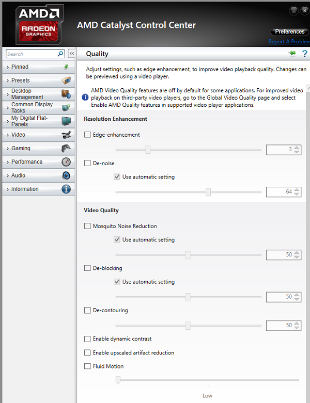Expand the Gaming section arrow
The image size is (310, 403).
[7, 149]
